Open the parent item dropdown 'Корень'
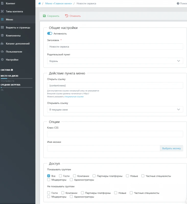Screen dimensions: 187x204 point(115,61)
